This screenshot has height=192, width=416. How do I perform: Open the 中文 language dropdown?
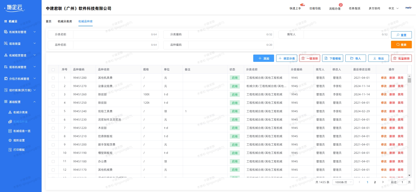click(393, 8)
